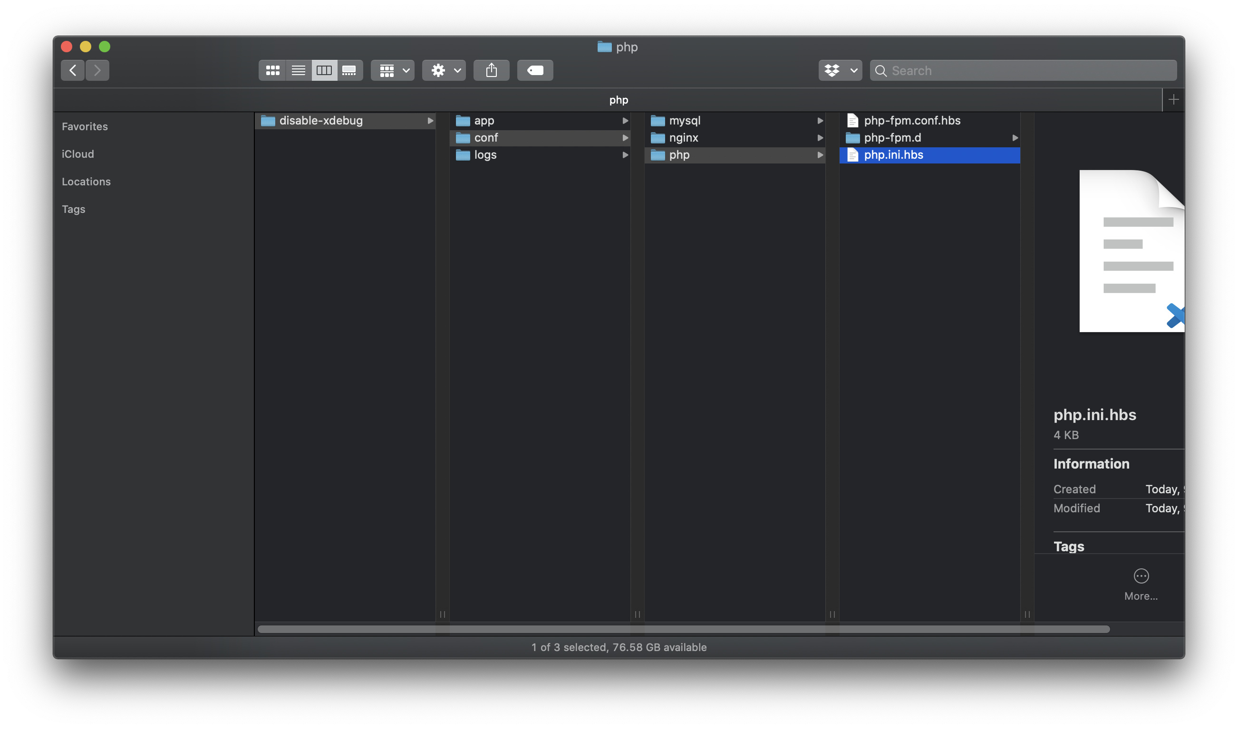Click the php folder icon in title bar
The image size is (1238, 729).
(x=605, y=47)
